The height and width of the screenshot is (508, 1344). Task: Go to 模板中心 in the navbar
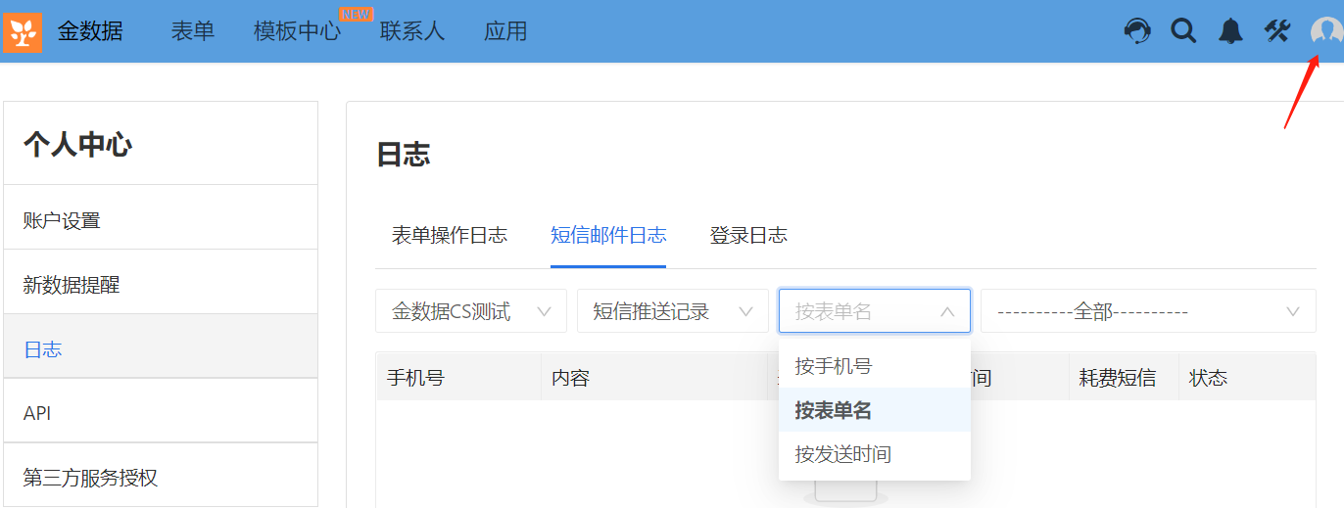pos(297,31)
